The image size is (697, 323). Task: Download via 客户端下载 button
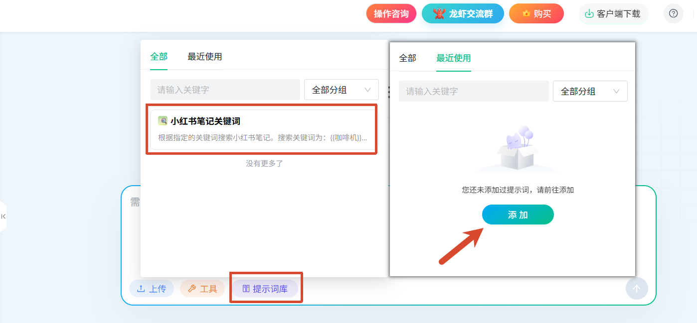pos(613,14)
